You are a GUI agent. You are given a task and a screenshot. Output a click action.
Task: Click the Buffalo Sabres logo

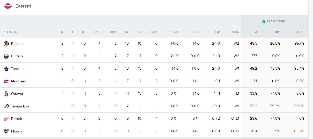coord(6,56)
